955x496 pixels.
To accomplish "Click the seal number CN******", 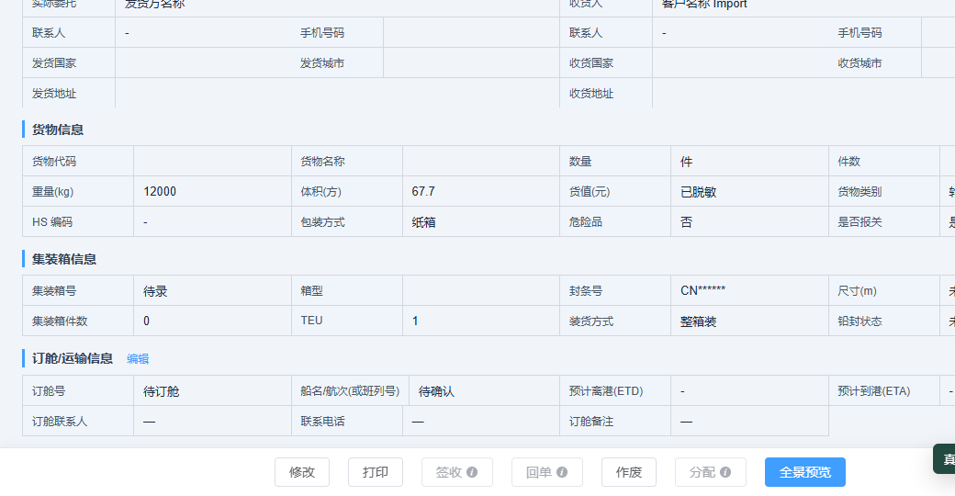I will tap(702, 290).
